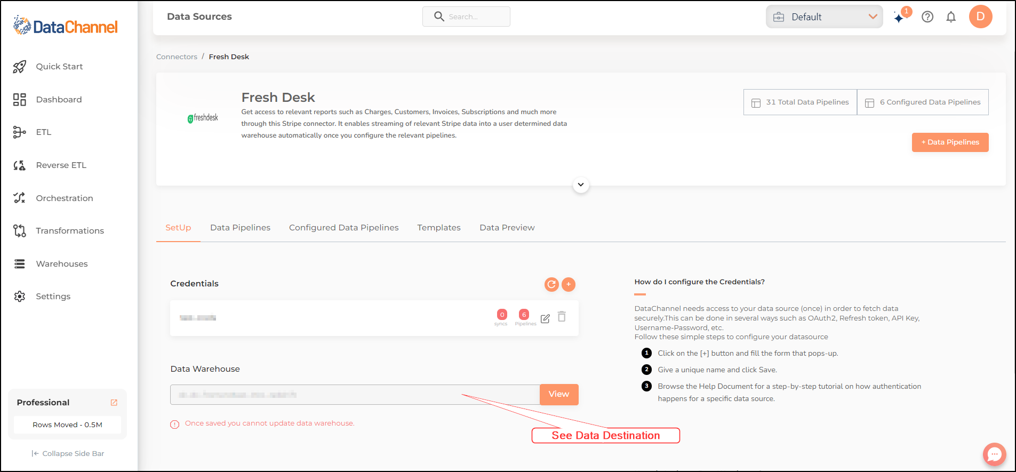Click the freshdesk connector logo
Viewport: 1016px width, 472px height.
pos(203,118)
